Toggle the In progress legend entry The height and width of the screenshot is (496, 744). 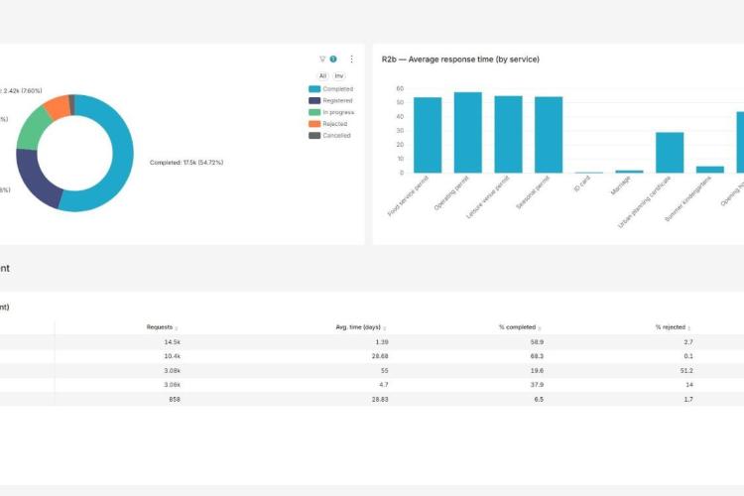pos(331,112)
